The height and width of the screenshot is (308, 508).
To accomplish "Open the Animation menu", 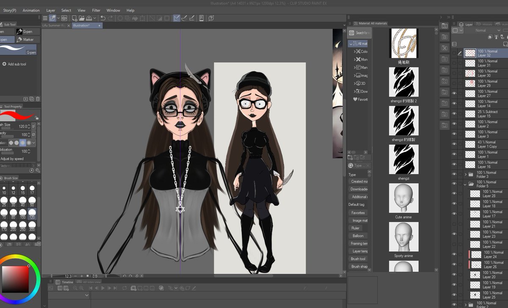I will point(31,10).
